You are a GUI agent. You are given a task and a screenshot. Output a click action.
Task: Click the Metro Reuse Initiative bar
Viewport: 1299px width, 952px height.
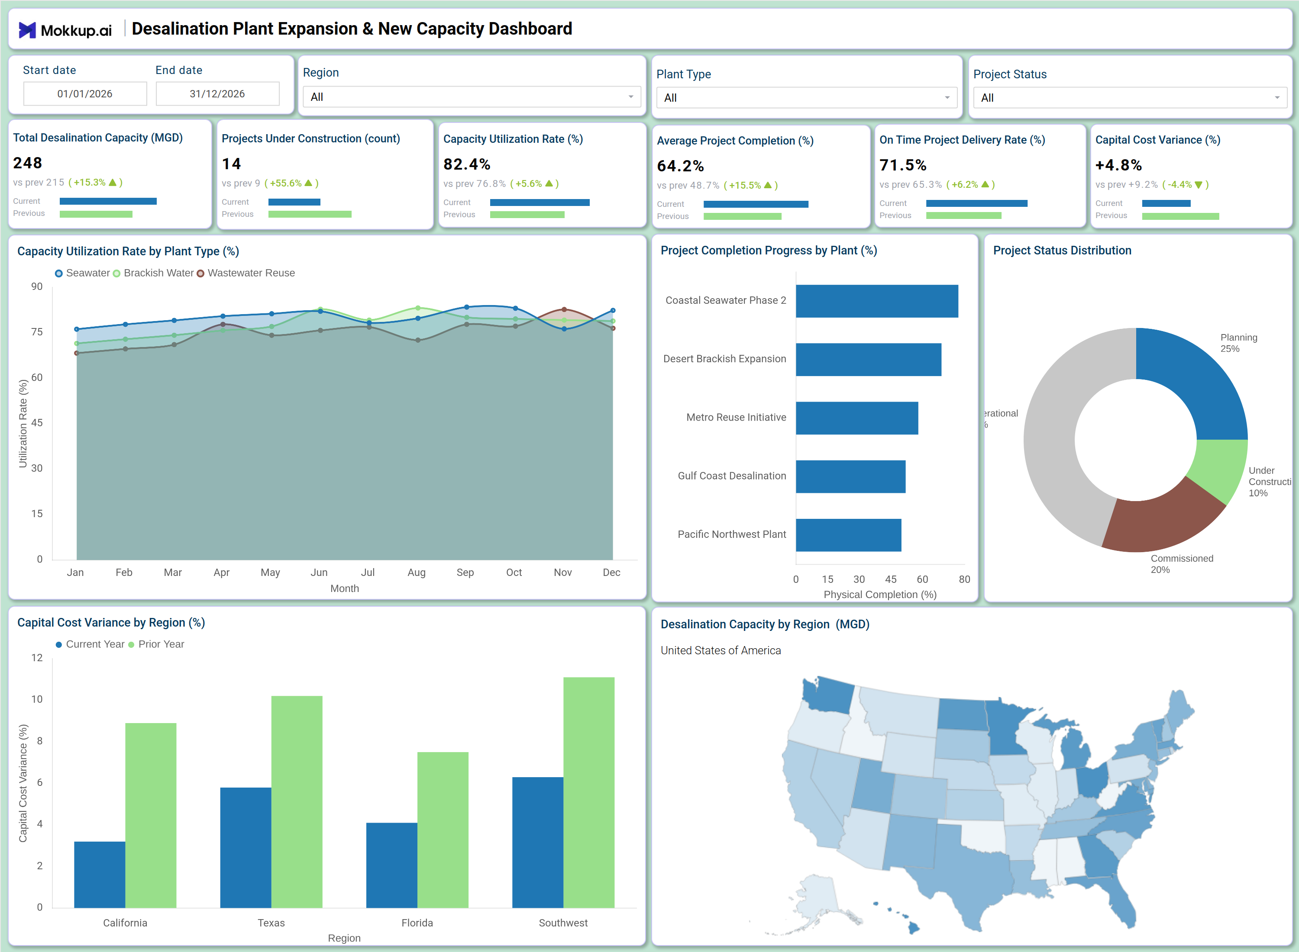point(857,418)
